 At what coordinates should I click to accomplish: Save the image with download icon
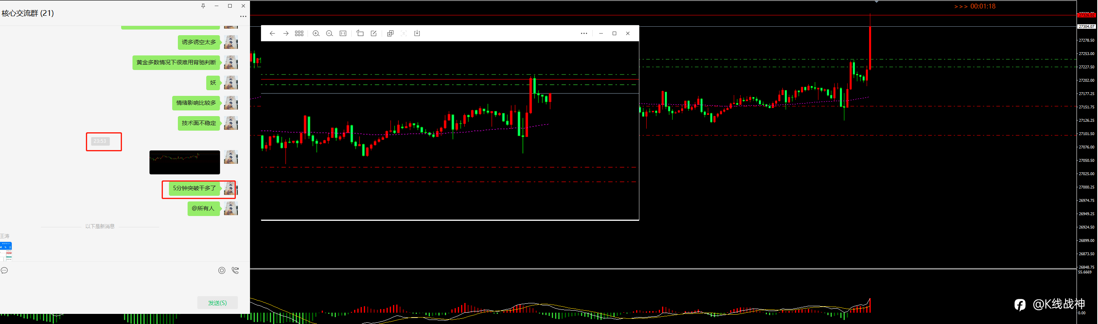pyautogui.click(x=417, y=33)
